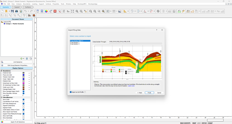The width and height of the screenshot is (232, 124).
Task: Click the New file icon
Action: coord(2,11)
